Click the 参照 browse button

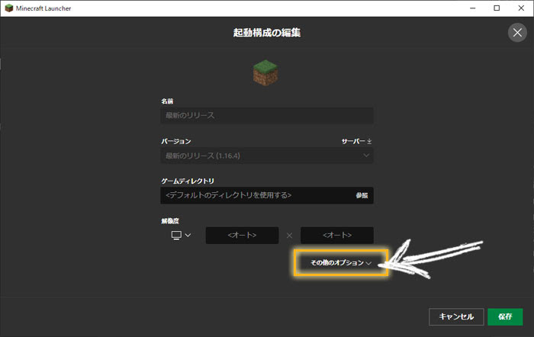(362, 195)
